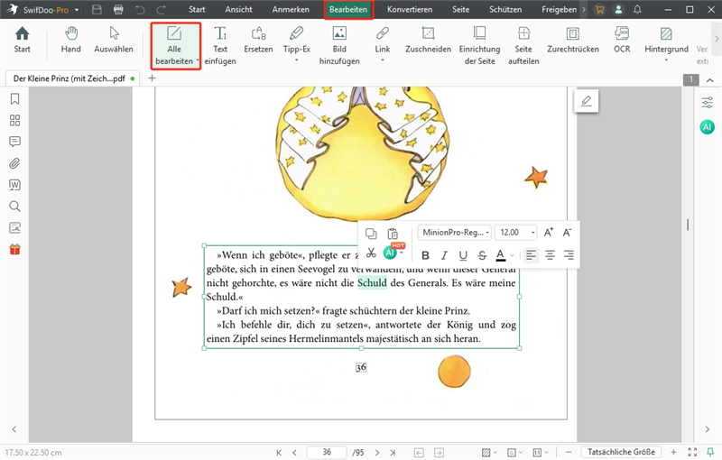Viewport: 722px width, 460px height.
Task: Click the Tatsächliche Größe zoom button
Action: 621,452
